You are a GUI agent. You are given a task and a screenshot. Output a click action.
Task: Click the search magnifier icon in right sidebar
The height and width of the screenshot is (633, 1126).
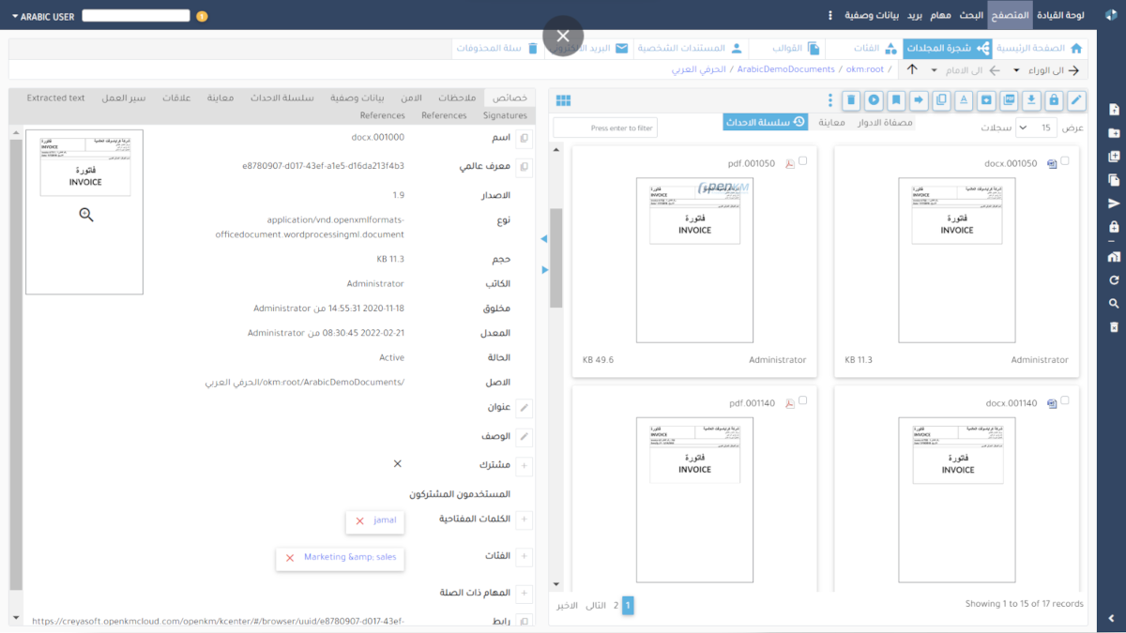pos(1114,304)
